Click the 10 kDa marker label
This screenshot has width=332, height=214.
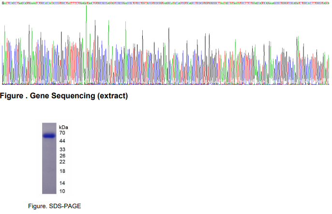click(x=62, y=191)
